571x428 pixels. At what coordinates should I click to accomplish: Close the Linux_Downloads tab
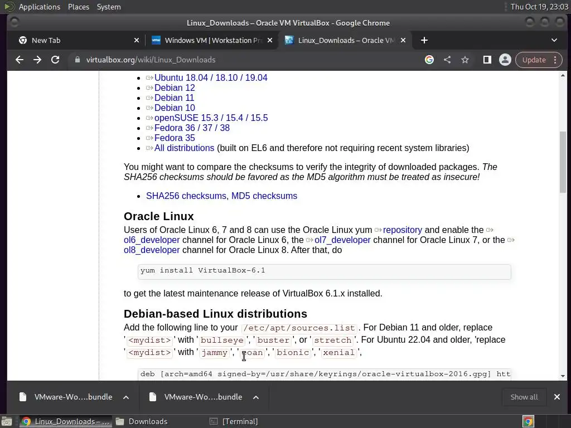[x=403, y=40]
